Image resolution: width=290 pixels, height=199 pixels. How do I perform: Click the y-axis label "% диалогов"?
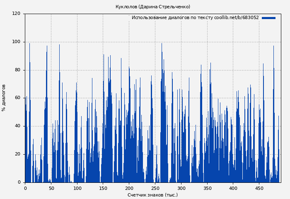4,98
